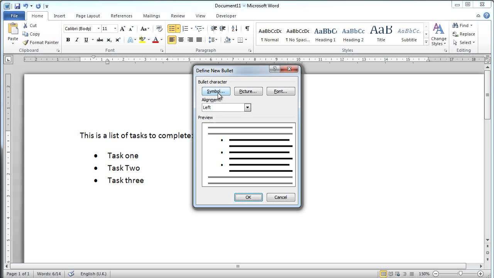The width and height of the screenshot is (494, 278).
Task: Switch to the Page Layout tab
Action: [x=88, y=16]
